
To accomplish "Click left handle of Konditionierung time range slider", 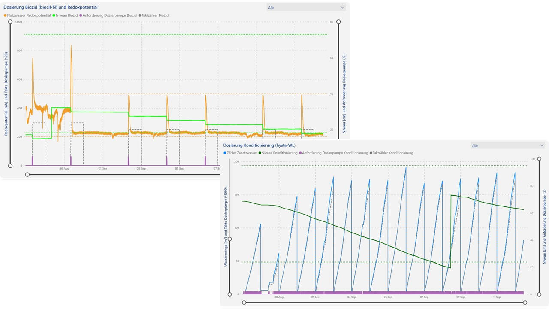I will tap(244, 303).
